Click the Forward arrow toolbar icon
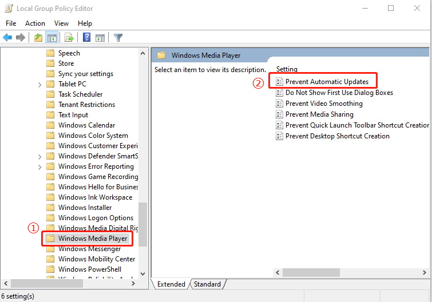 point(21,37)
